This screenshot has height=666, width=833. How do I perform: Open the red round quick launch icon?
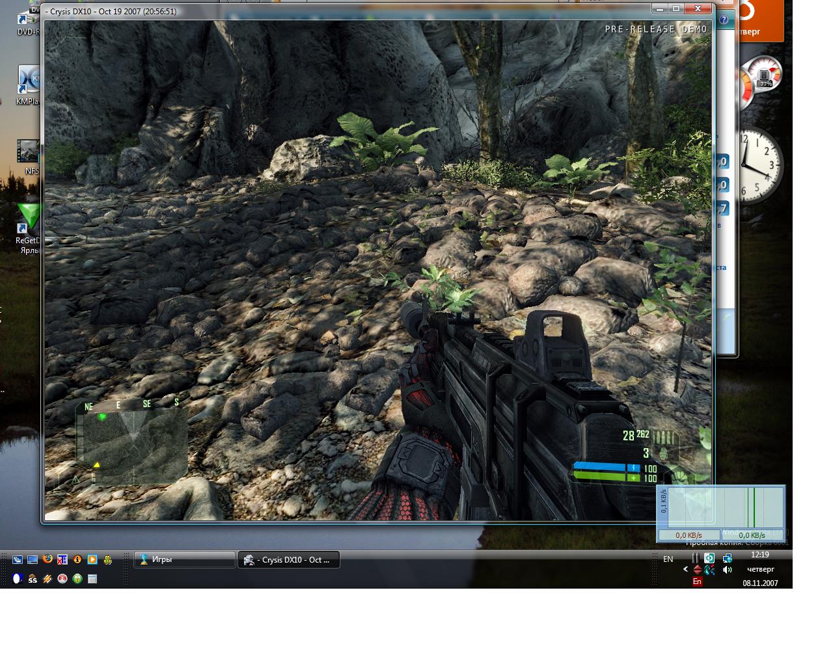click(x=62, y=579)
